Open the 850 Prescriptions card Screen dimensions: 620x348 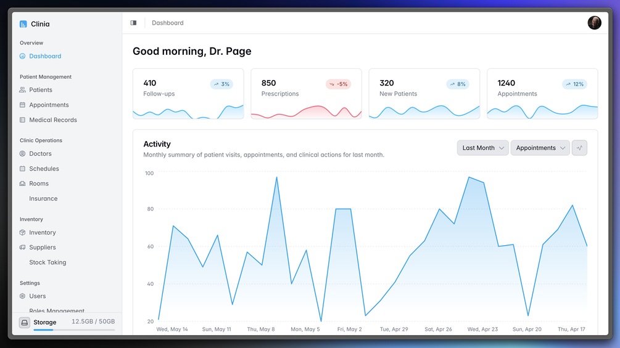point(306,94)
